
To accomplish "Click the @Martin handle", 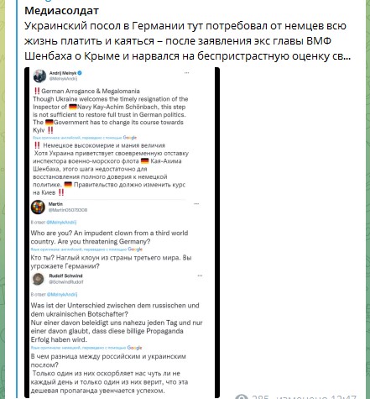I will click(x=68, y=210).
